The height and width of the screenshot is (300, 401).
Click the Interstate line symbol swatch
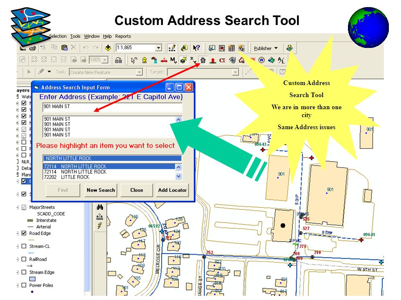pyautogui.click(x=30, y=220)
